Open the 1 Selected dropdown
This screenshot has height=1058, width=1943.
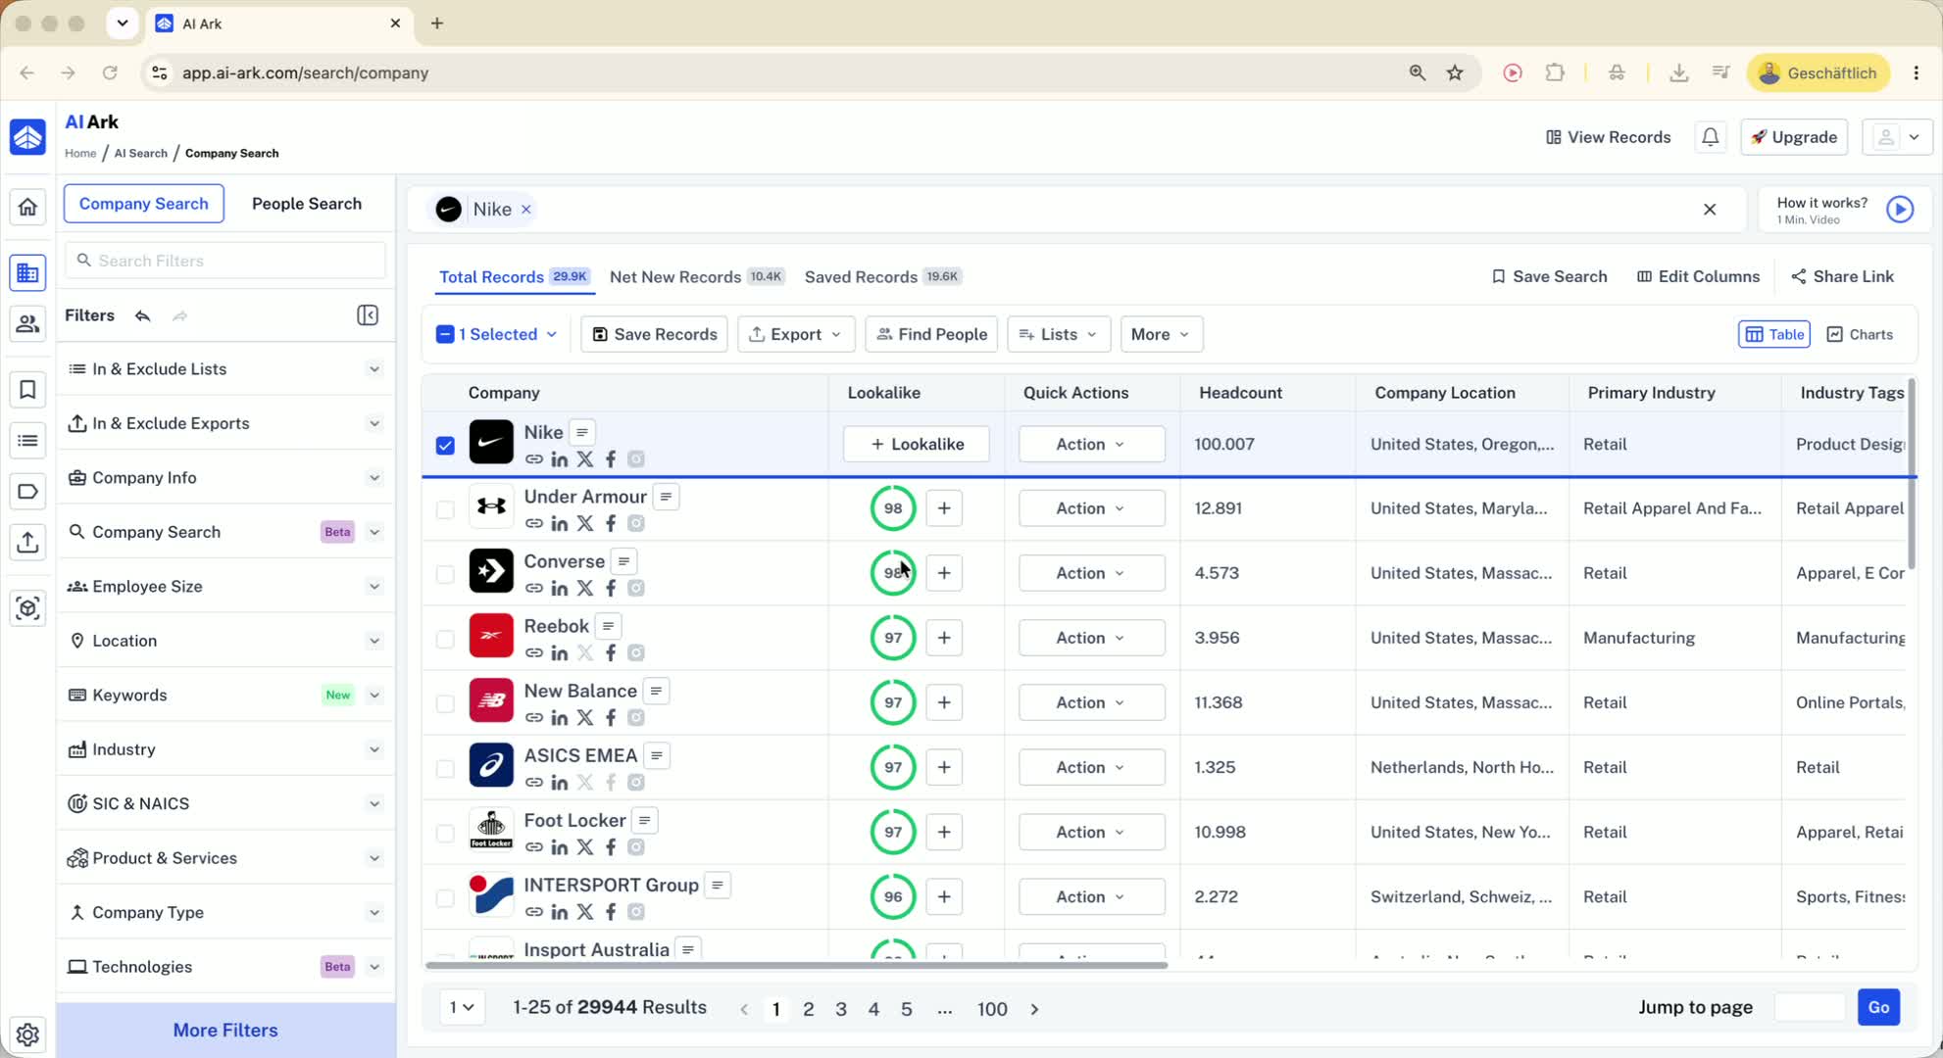[x=497, y=334]
